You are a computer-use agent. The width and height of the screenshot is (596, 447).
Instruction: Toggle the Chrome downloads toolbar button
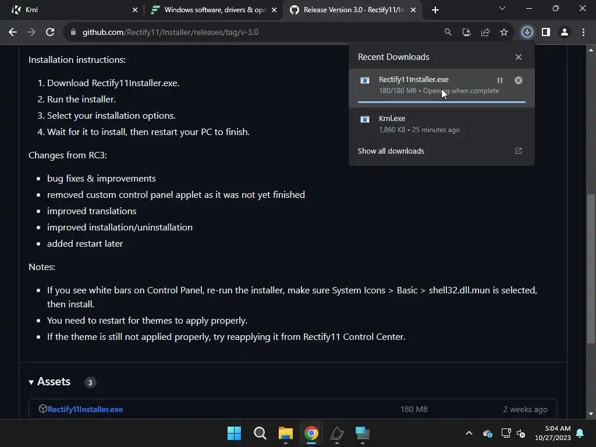click(x=527, y=33)
